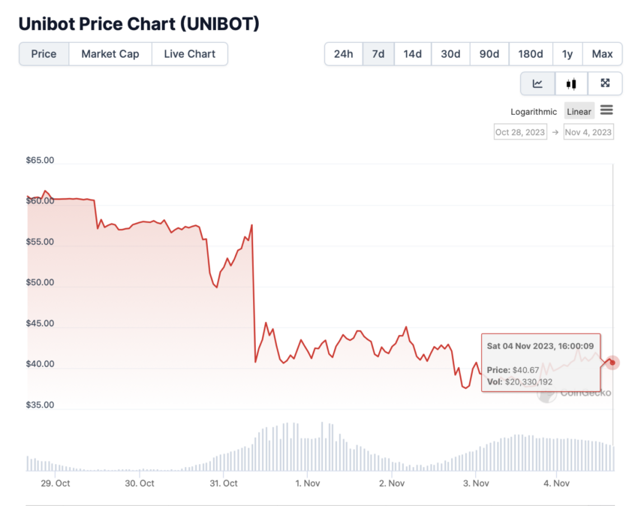Show the 24h price range
The image size is (638, 506).
(344, 54)
